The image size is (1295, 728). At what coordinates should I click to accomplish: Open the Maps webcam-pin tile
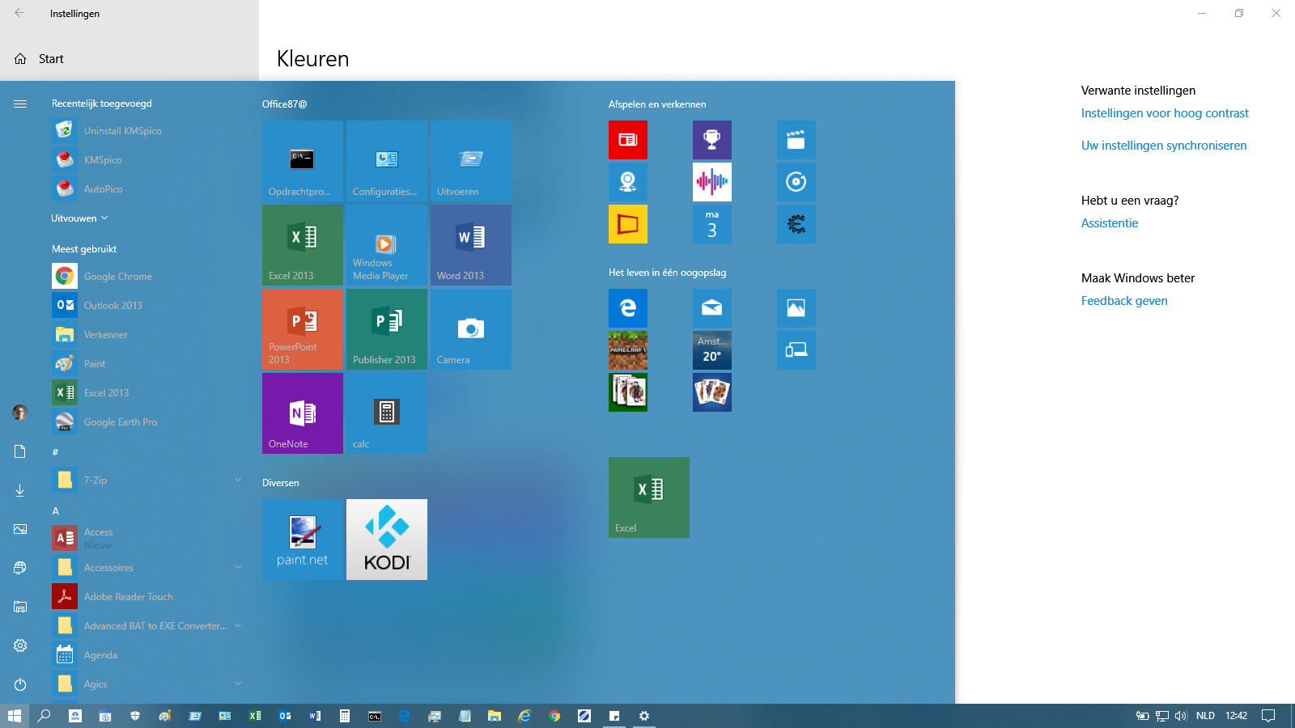tap(628, 182)
